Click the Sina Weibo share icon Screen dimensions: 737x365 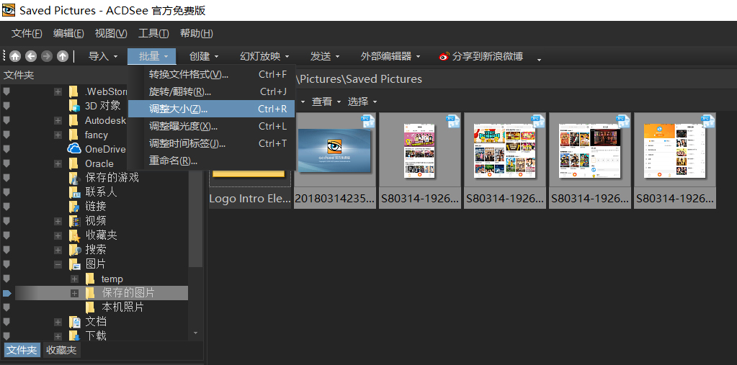tap(445, 56)
